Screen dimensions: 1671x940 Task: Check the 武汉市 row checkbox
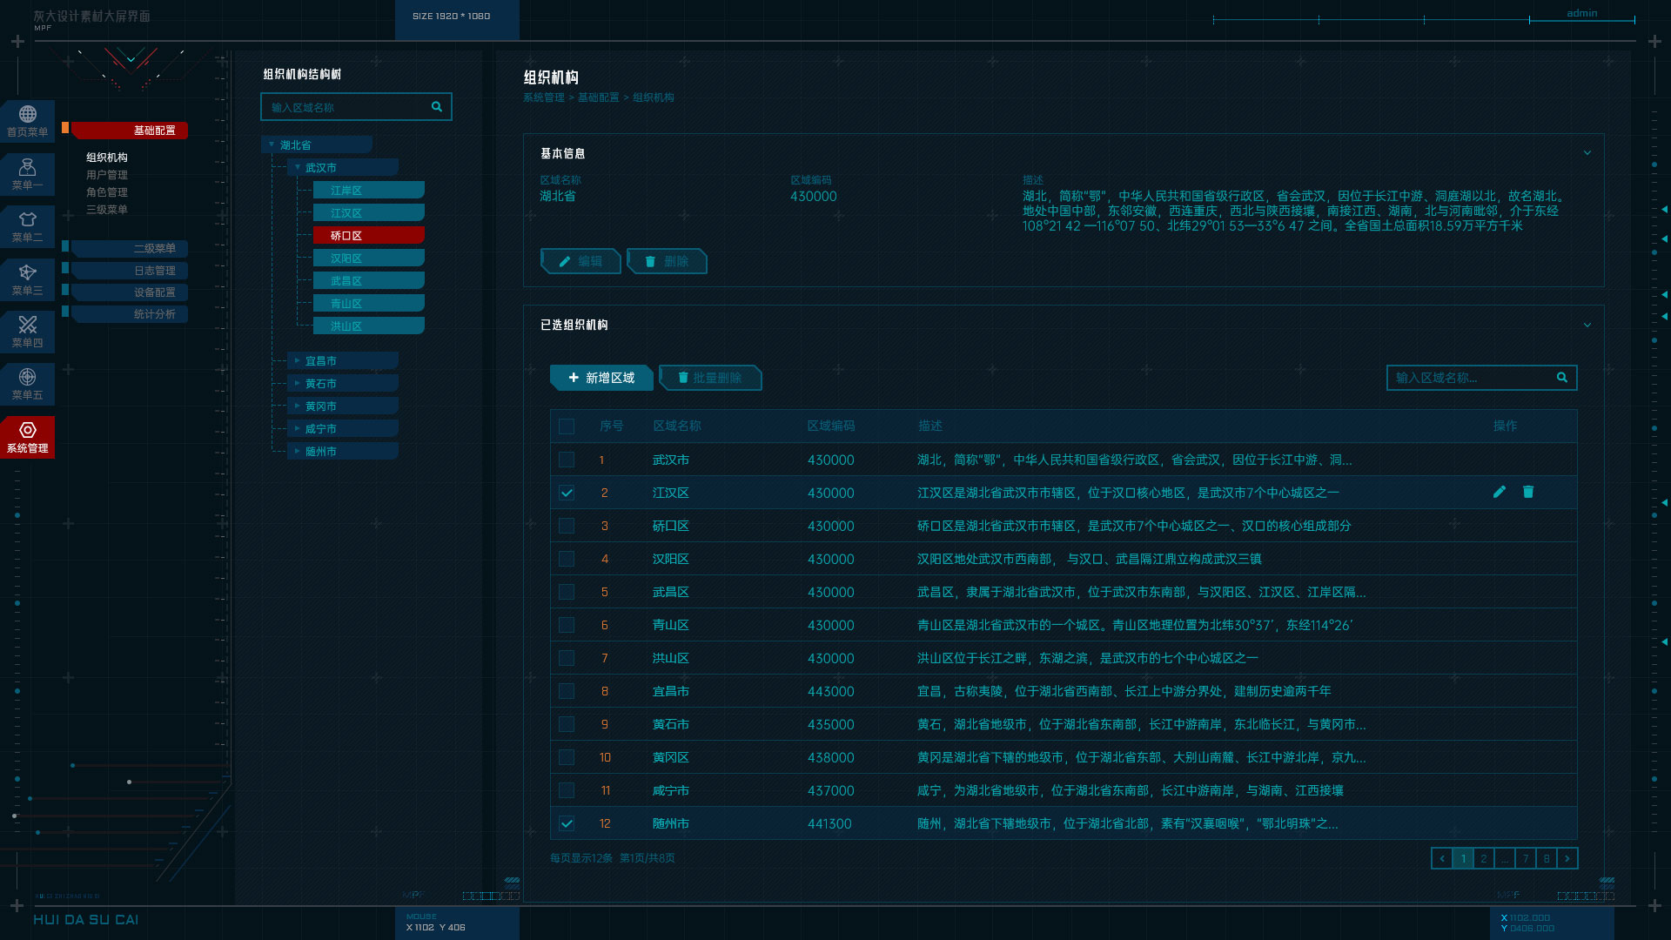(x=567, y=460)
